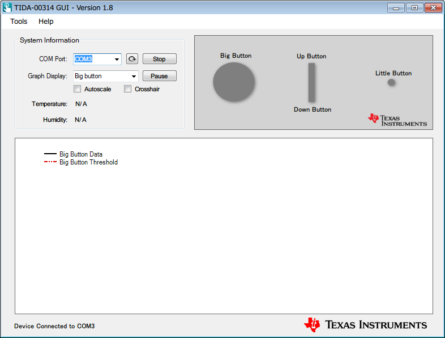Image resolution: width=445 pixels, height=338 pixels.
Task: Click the Temperature N/A value
Action: tap(81, 104)
